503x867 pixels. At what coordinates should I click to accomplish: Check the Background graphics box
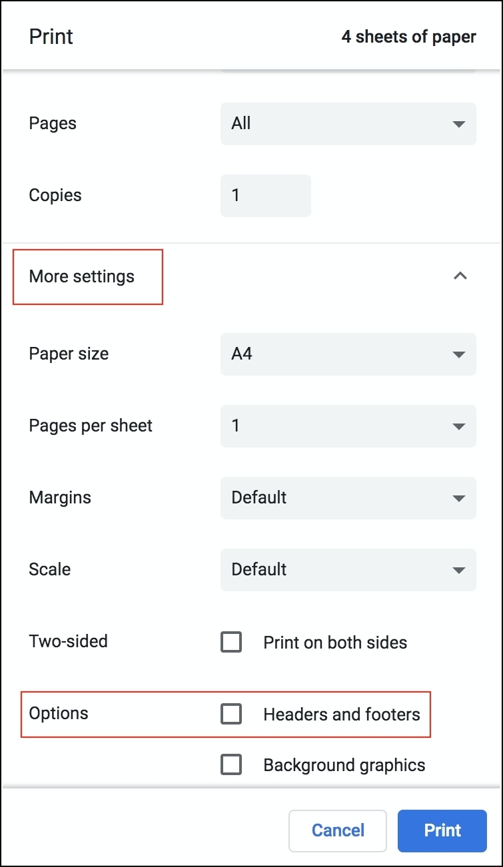[231, 764]
